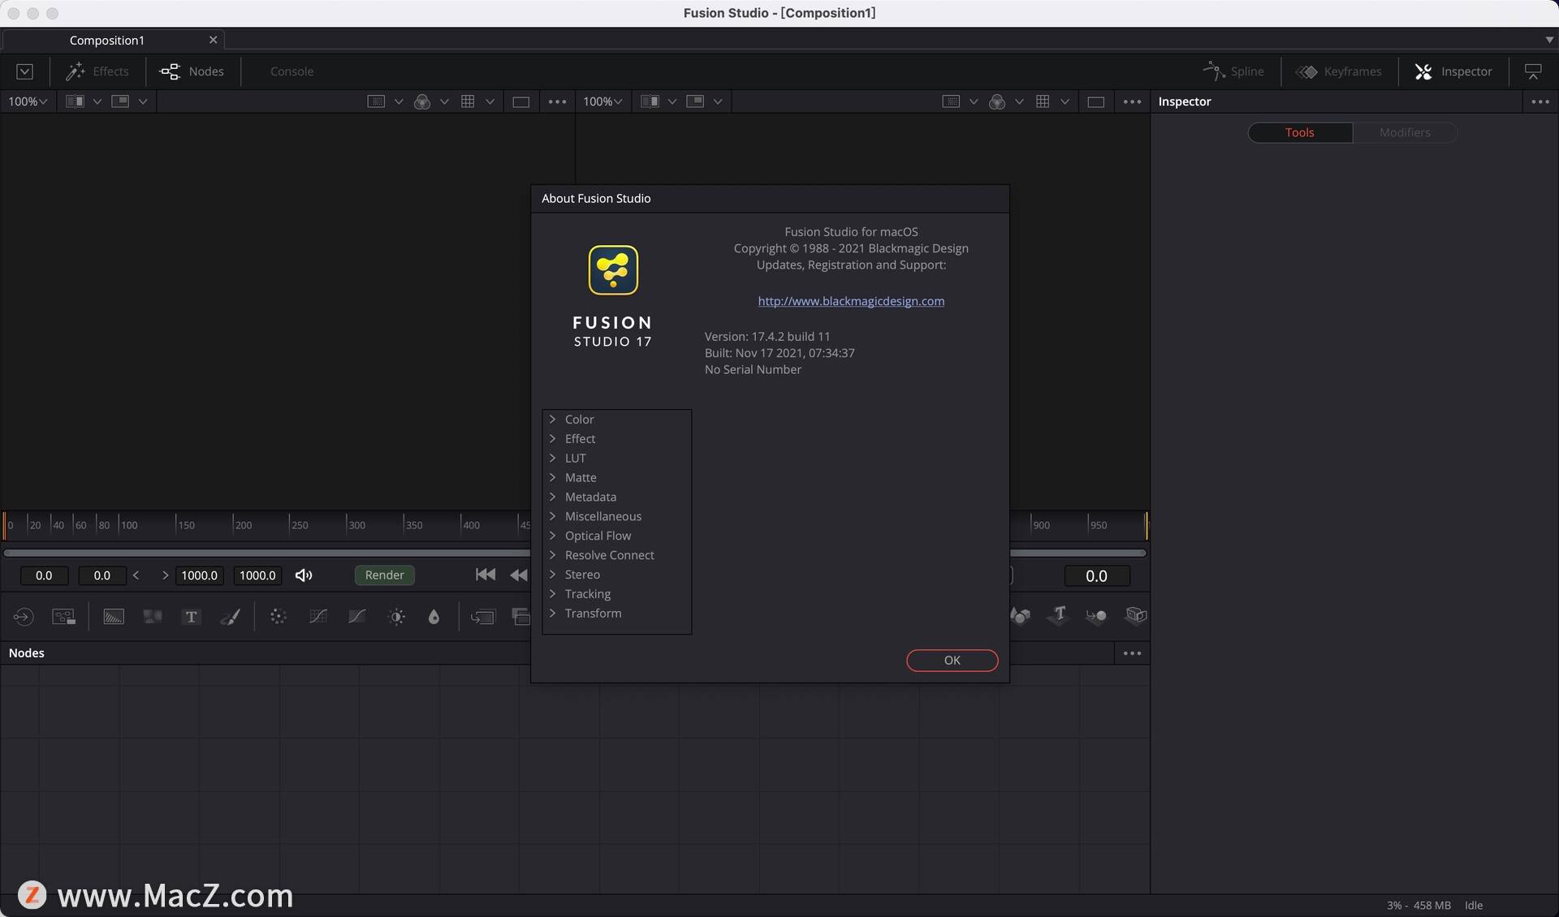Open right viewer options three-dot menu
The height and width of the screenshot is (917, 1559).
[1133, 101]
